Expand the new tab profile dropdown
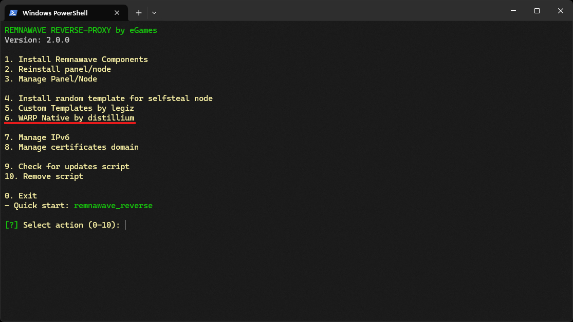Screen dimensions: 573x322 click(154, 13)
